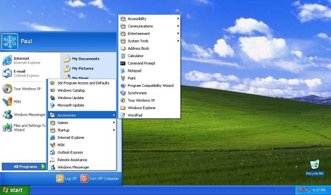
Task: Launch MSN from Start menu left pane
Action: click(24, 101)
